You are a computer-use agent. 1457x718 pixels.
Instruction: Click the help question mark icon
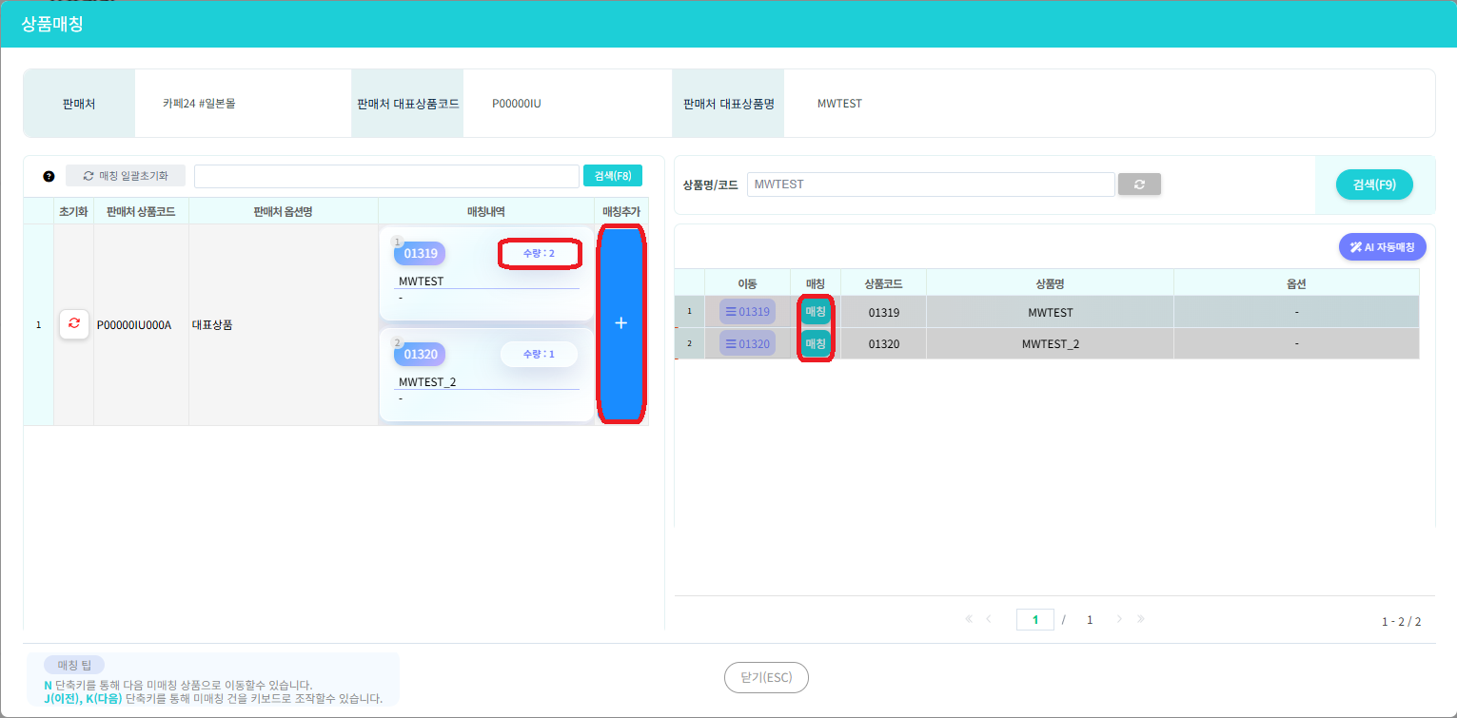pos(49,176)
